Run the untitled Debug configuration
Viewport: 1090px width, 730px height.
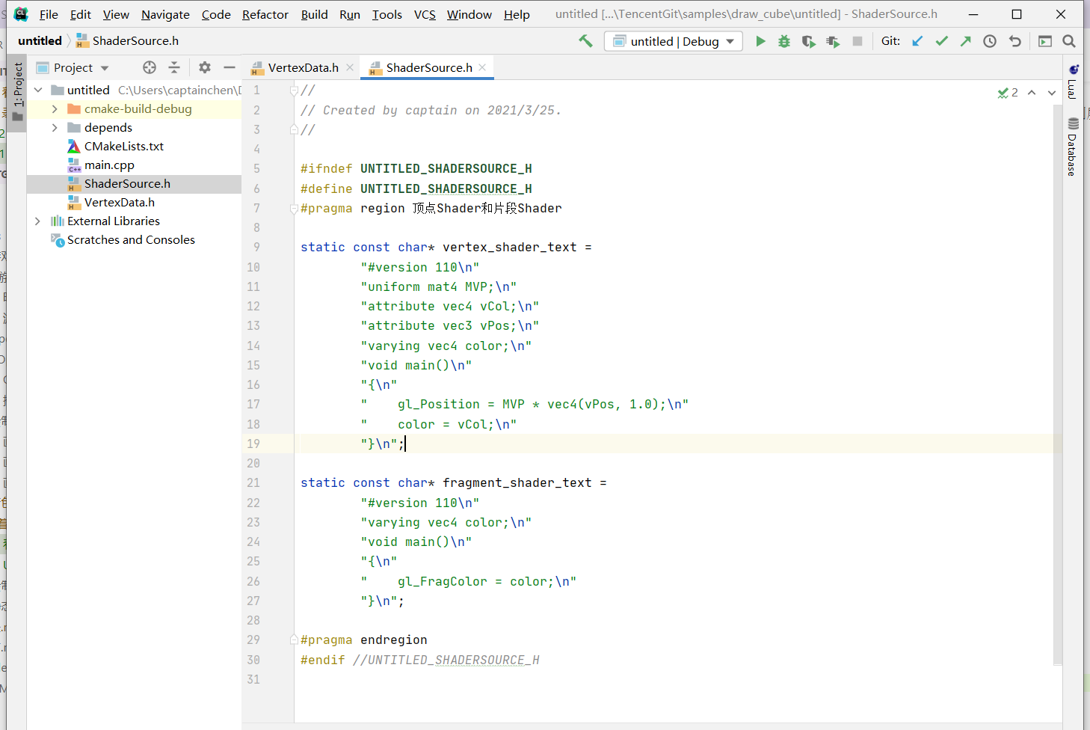pos(760,41)
